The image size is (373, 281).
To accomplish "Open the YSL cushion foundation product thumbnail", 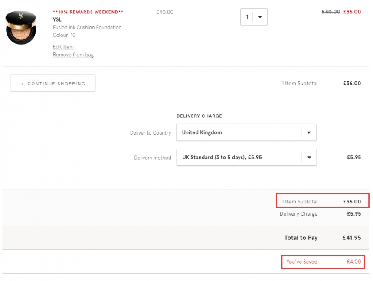I will tap(21, 28).
